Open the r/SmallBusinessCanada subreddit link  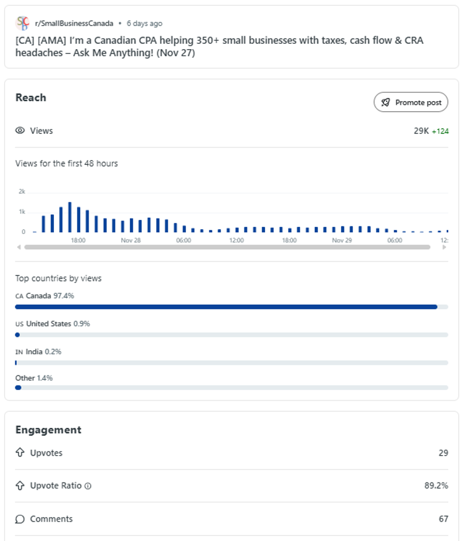(x=74, y=23)
